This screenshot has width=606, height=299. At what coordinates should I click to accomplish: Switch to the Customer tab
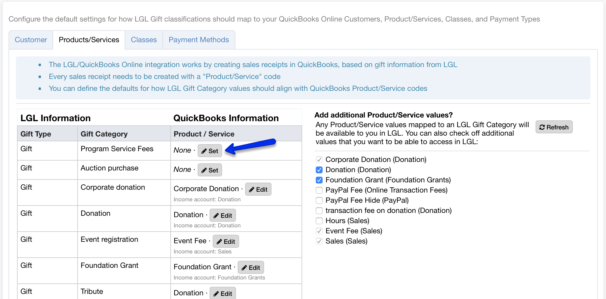coord(31,40)
